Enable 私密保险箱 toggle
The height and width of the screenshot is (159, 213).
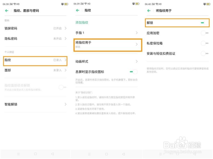(204, 43)
